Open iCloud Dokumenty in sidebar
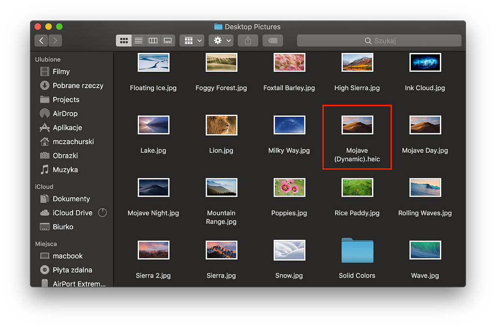496x327 pixels. [x=72, y=199]
